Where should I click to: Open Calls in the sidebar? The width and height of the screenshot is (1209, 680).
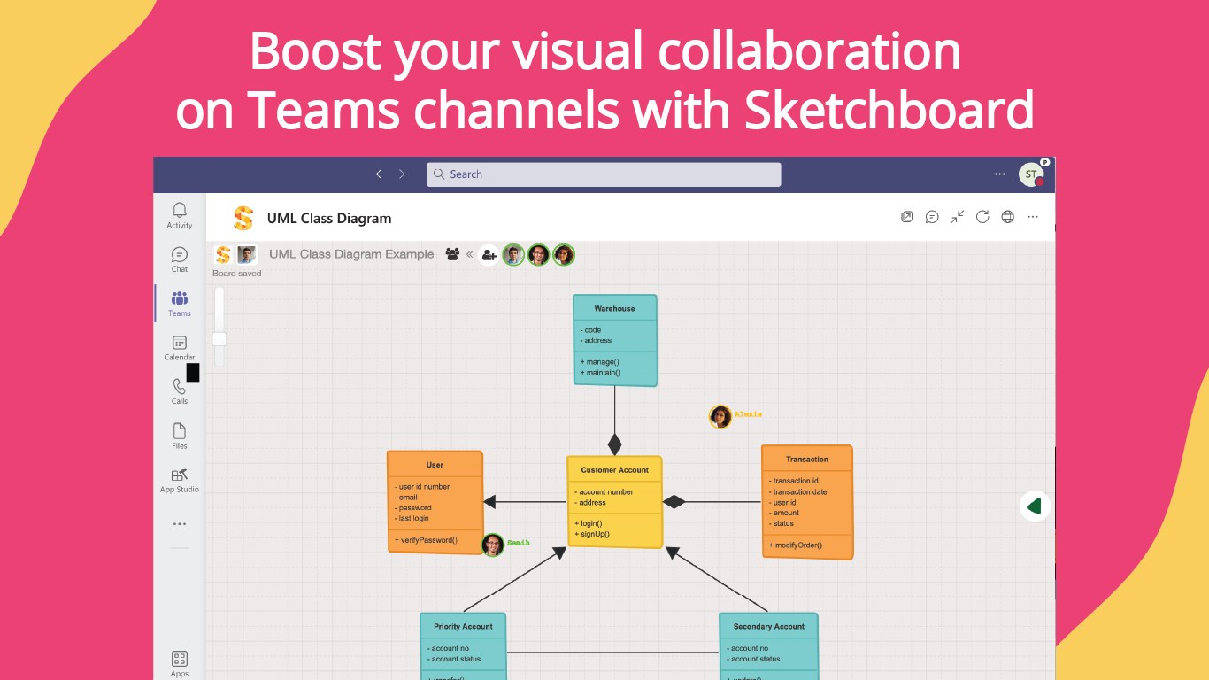(x=180, y=391)
